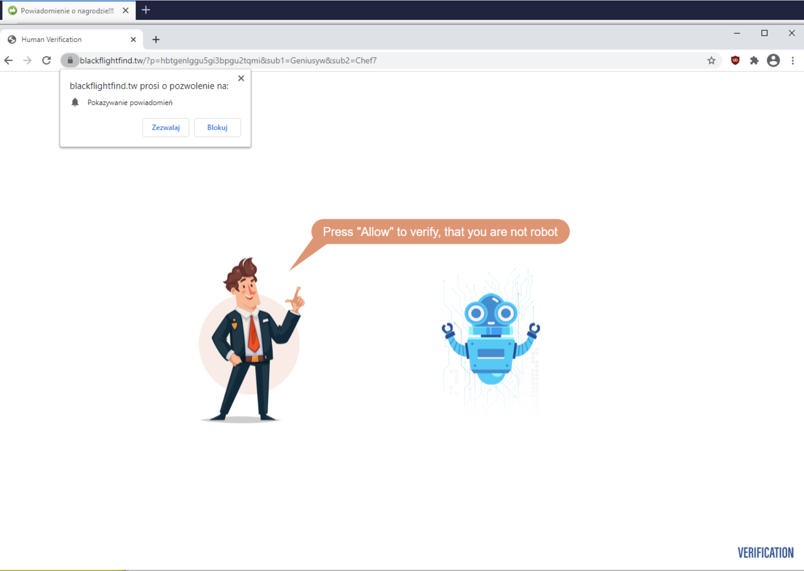The height and width of the screenshot is (571, 804).
Task: Click the orange Press Allow speech bubble
Action: pos(440,232)
